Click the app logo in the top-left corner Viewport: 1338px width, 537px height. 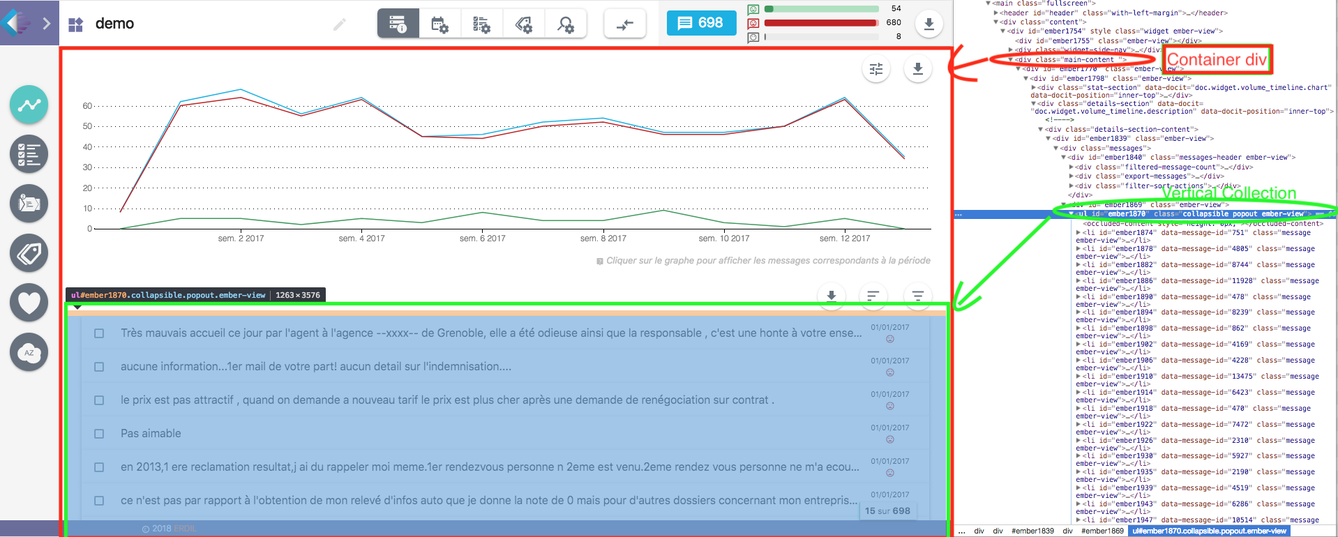coord(17,23)
